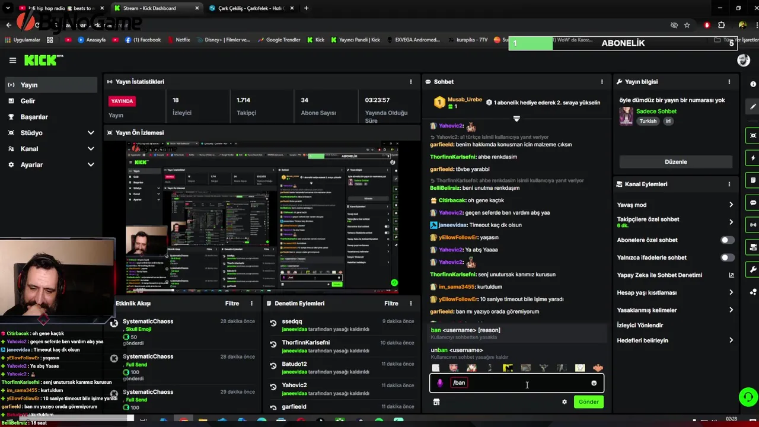Click the Yayın Ön İzlemesi stream preview
The height and width of the screenshot is (427, 759).
pos(261,217)
